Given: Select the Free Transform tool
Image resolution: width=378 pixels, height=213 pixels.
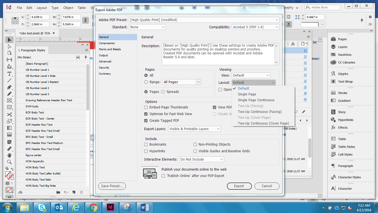Looking at the screenshot, I should point(9,121).
